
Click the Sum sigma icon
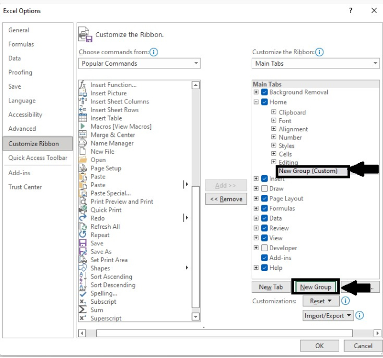coord(83,310)
